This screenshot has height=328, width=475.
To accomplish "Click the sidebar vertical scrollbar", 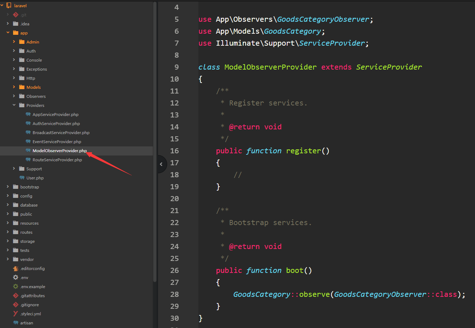I will tap(155, 141).
